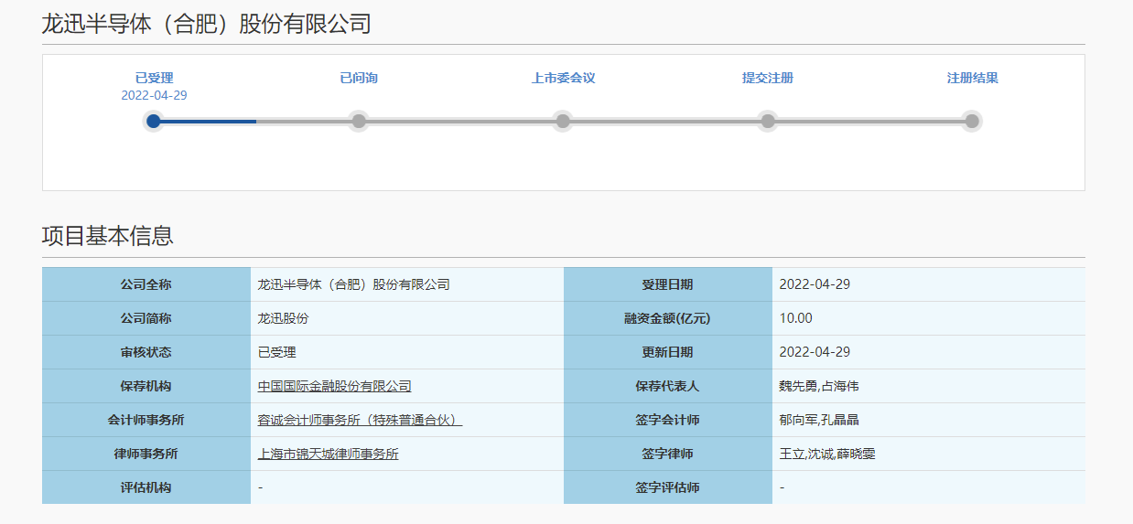Image resolution: width=1133 pixels, height=524 pixels.
Task: Open the 注册结果 stage label
Action: (x=972, y=78)
